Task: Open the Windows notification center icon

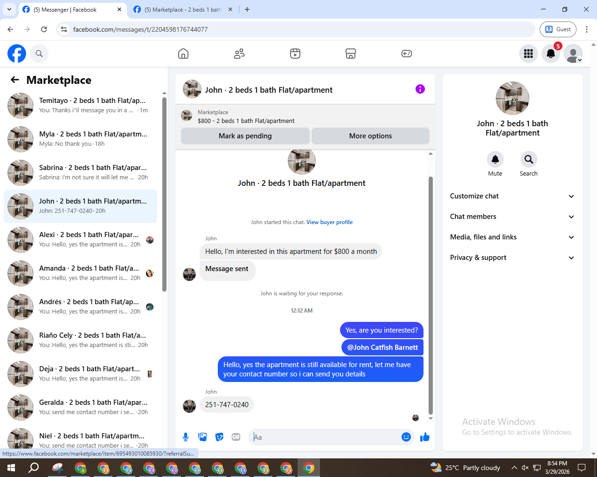Action: coord(582,468)
